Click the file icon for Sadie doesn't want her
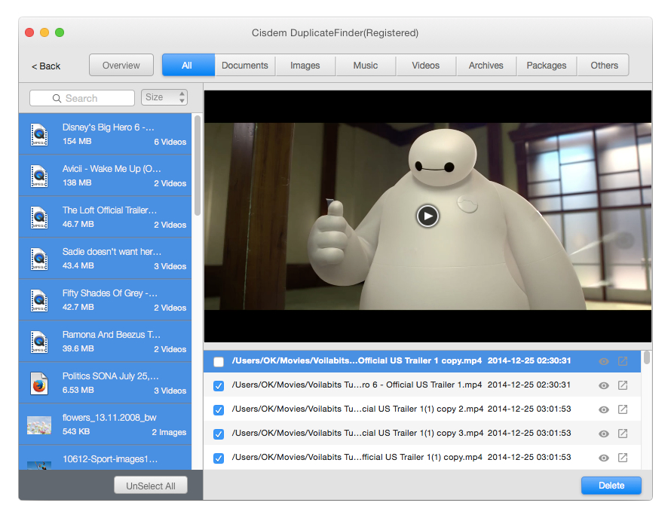Screen dimensions: 671x518 click(39, 259)
